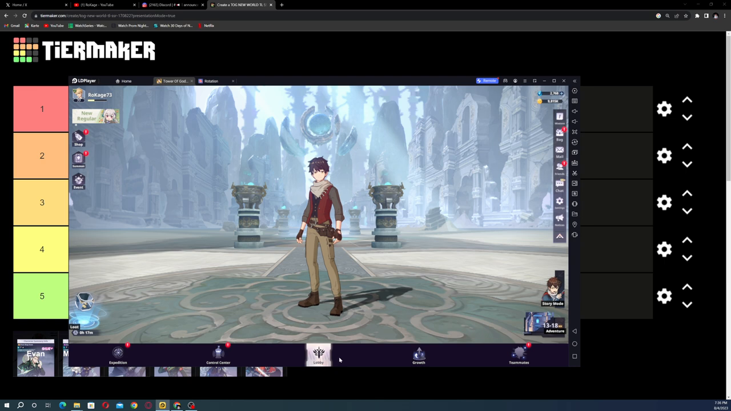Open File Explorer from taskbar
The width and height of the screenshot is (731, 411).
(77, 405)
